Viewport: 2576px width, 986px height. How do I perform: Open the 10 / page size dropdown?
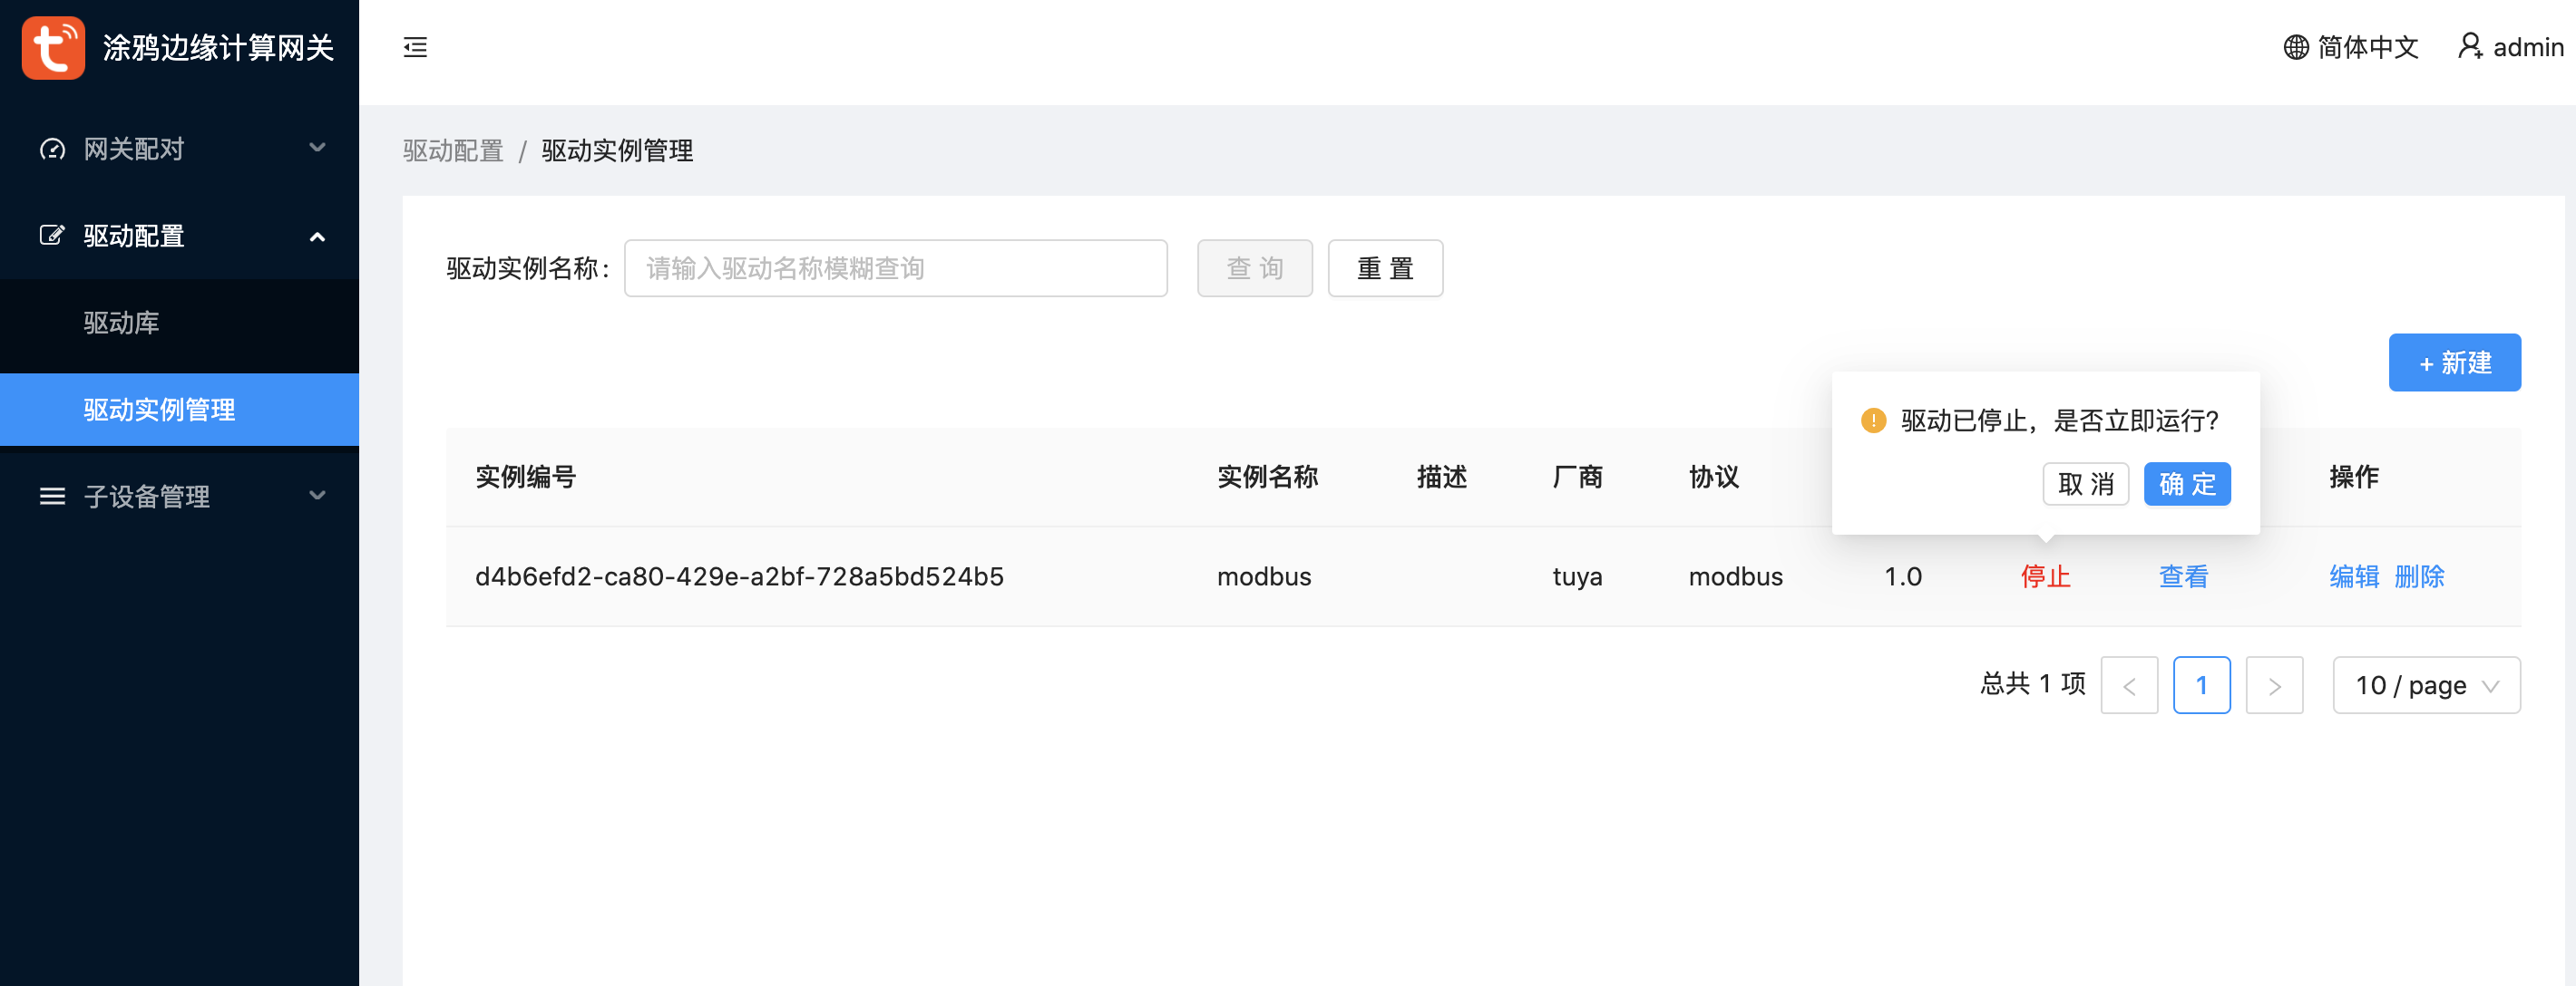2426,685
